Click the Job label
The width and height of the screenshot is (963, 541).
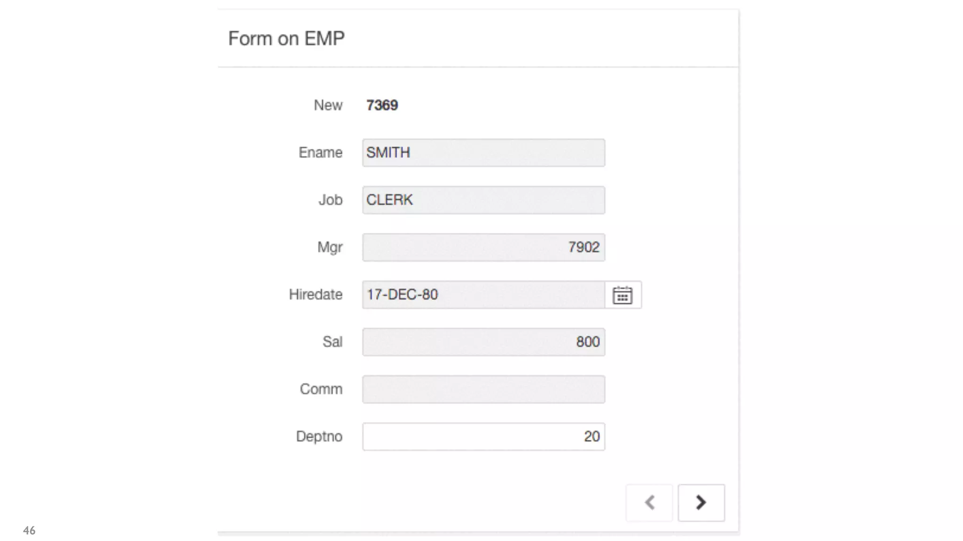point(331,200)
